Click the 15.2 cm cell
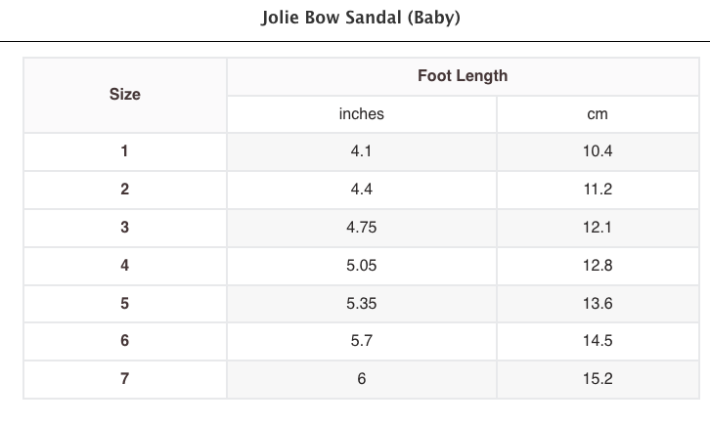Screen dimensions: 710x425 click(597, 379)
